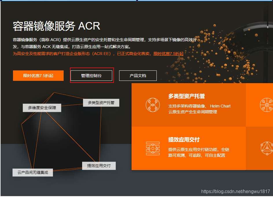
Task: Click the text 支持多架构容器镜像、Helm Chart
Action: pos(199,106)
